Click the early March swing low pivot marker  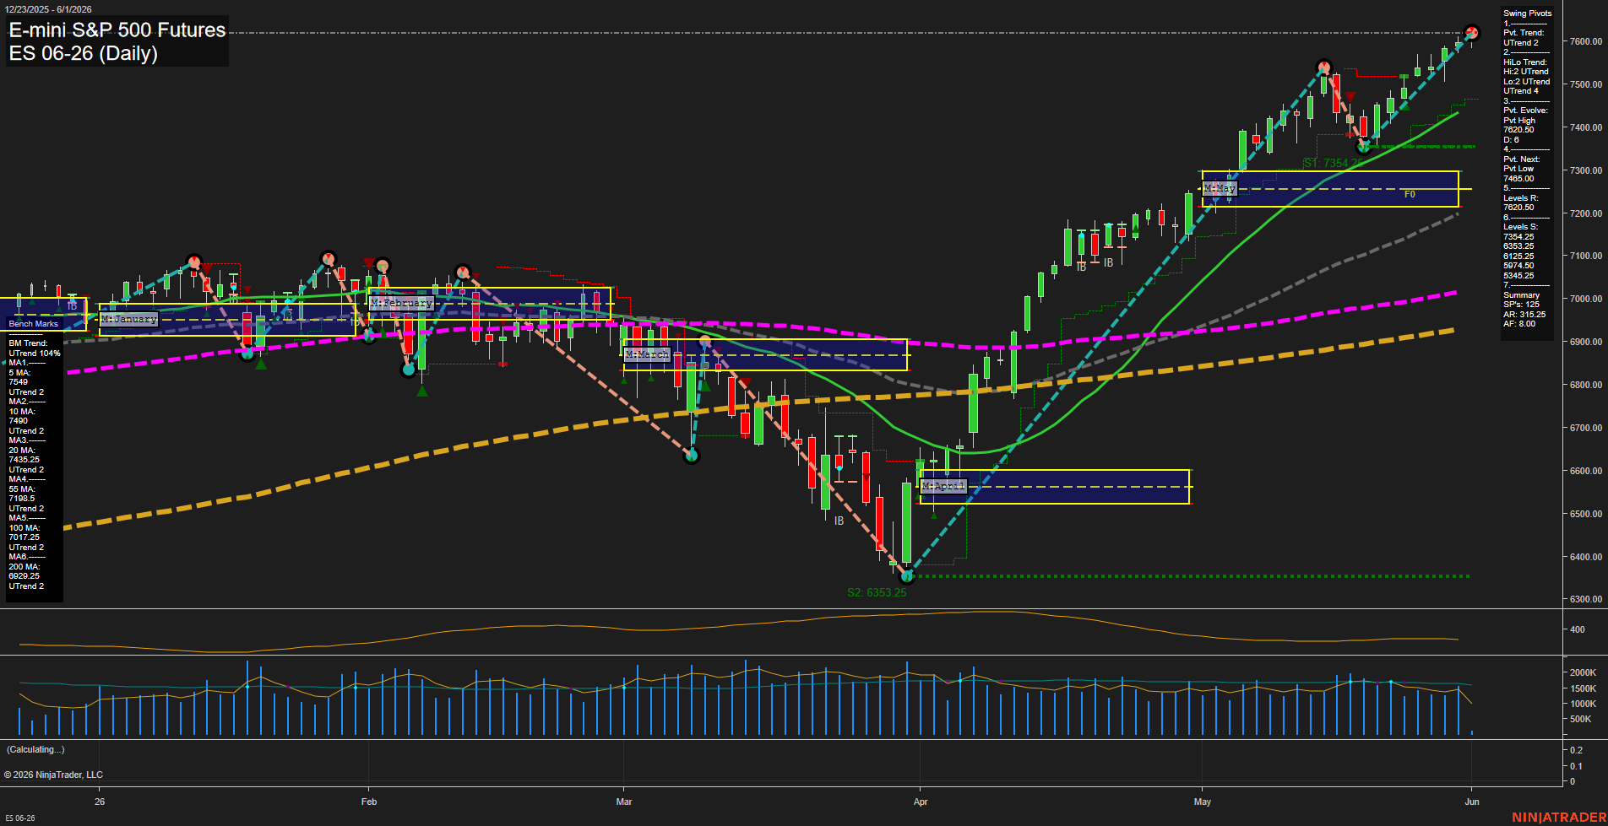(692, 456)
